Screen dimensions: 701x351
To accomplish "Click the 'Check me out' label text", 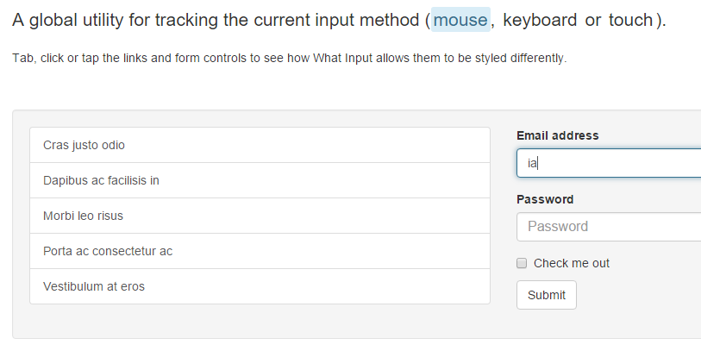I will 571,263.
